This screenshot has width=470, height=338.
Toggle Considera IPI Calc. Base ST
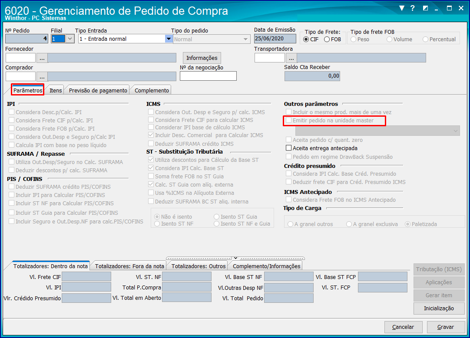pos(151,168)
